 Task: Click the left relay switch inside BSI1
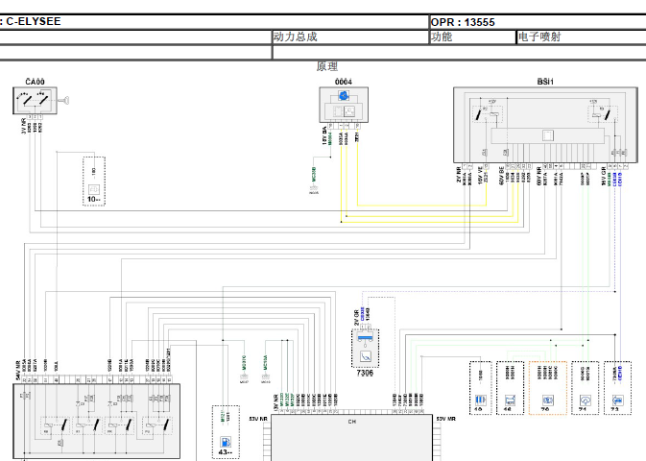[478, 114]
